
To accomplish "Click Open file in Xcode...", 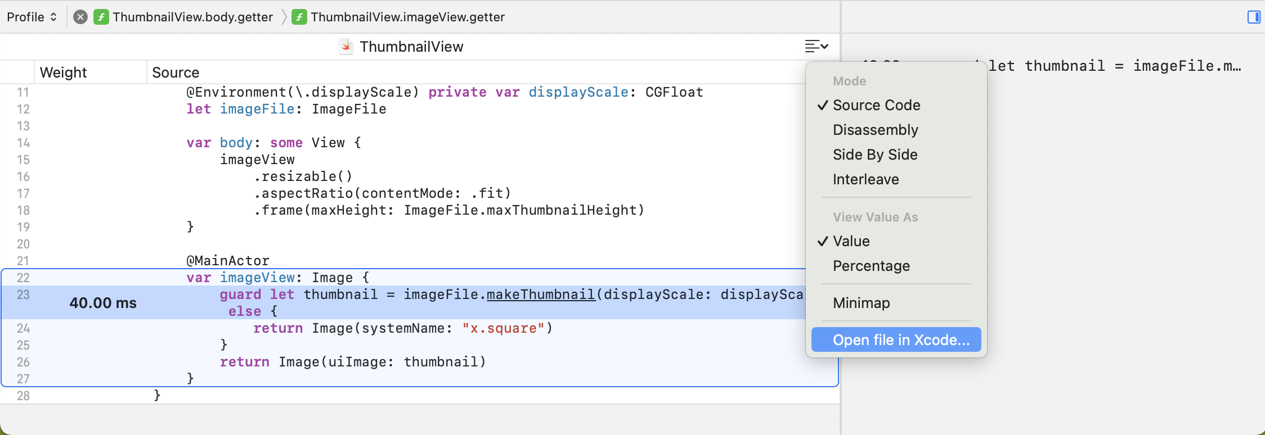I will [896, 340].
